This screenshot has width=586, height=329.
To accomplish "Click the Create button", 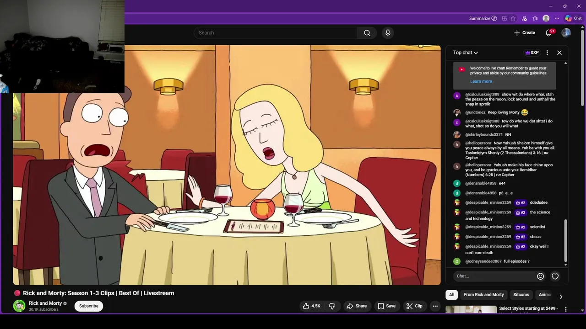I will click(525, 33).
